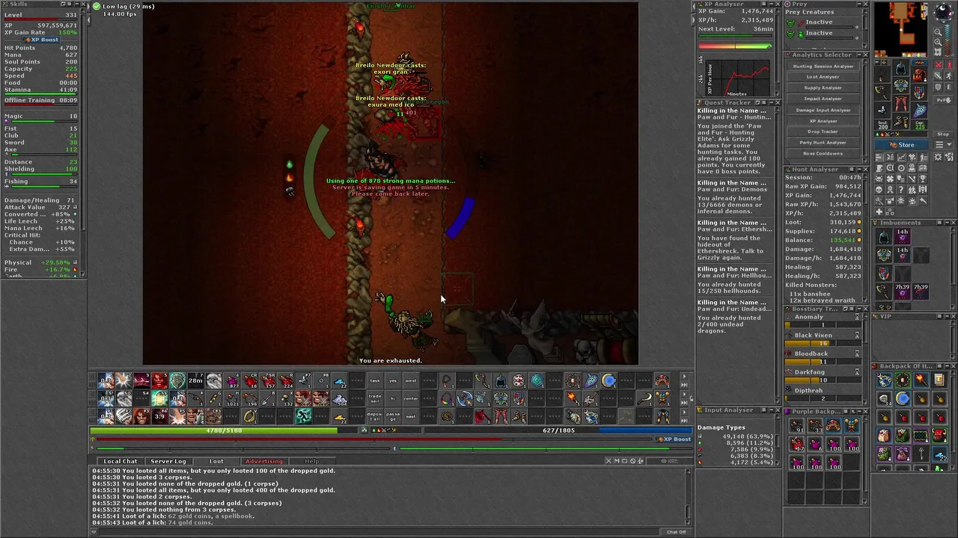Toggle tracking for Bloodback boss
Screen dimensions: 958x538
coord(857,353)
